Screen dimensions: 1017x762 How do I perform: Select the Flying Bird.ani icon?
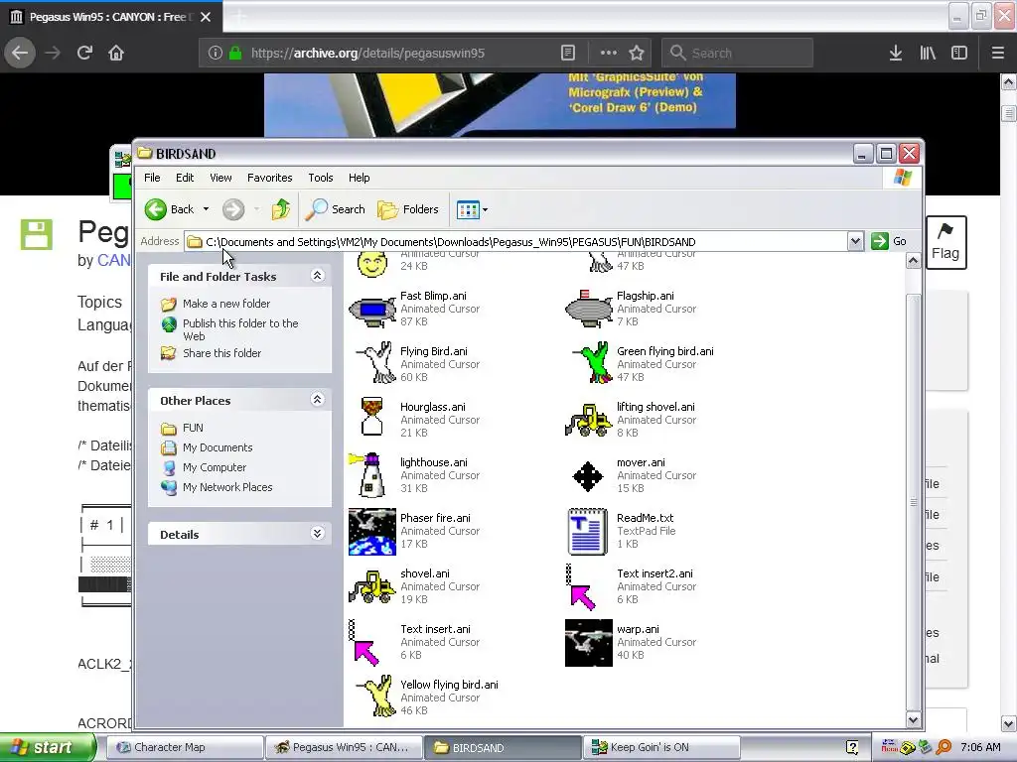[x=374, y=363]
